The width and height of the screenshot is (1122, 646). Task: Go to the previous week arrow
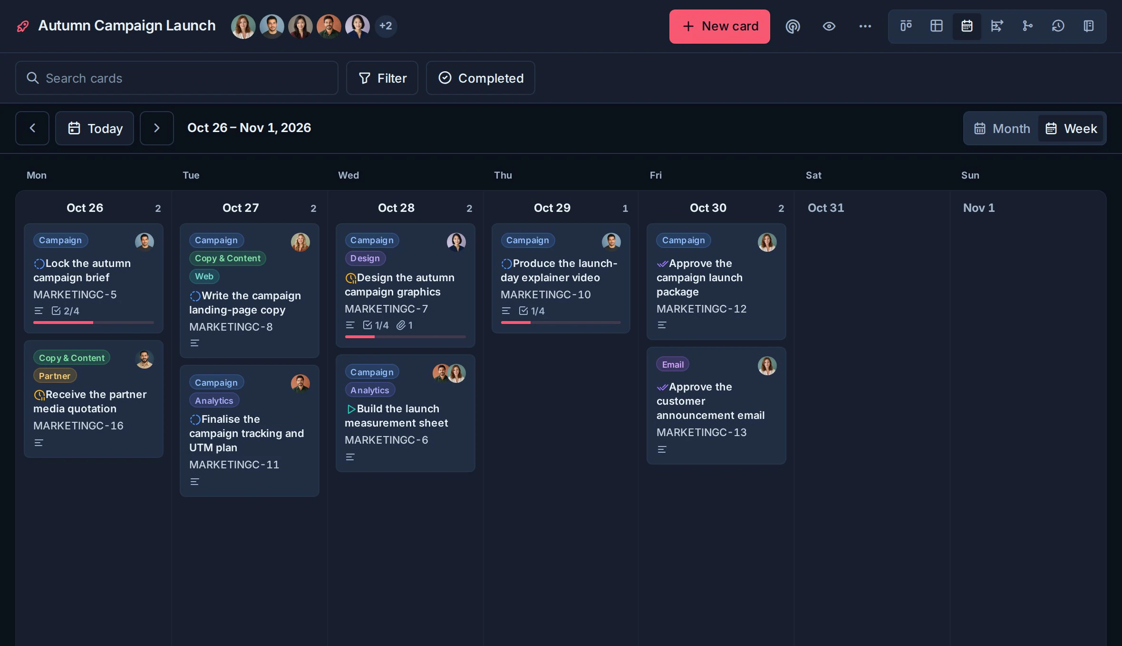tap(32, 128)
